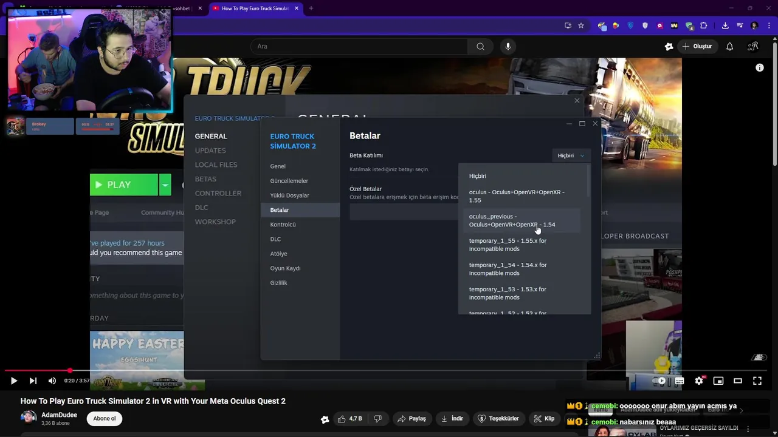Select temporary_1_54 beta option
Screen dimensions: 778x437
coord(523,269)
